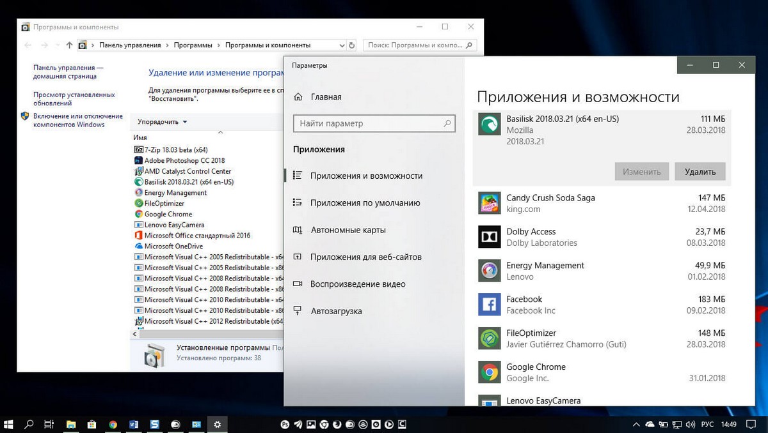Click the Control Panel search field
768x433 pixels.
pyautogui.click(x=420, y=45)
